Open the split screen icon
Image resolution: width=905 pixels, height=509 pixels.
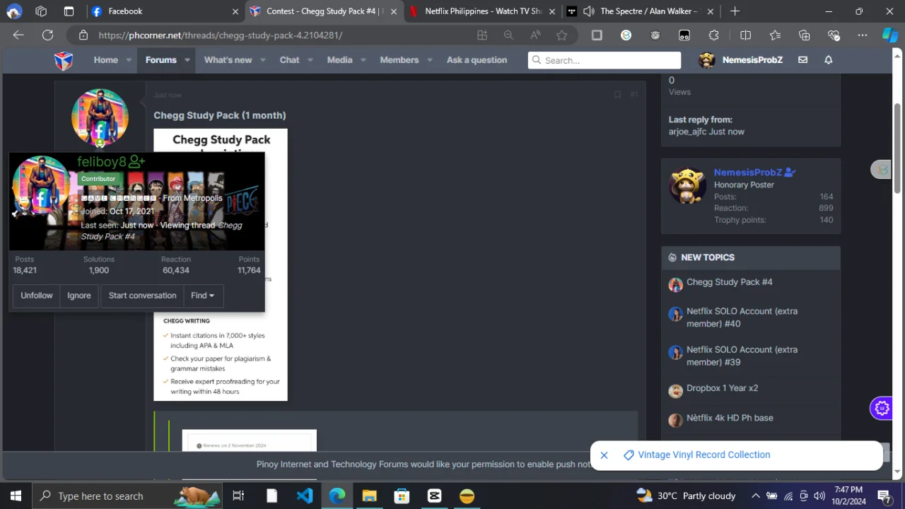[x=745, y=35]
